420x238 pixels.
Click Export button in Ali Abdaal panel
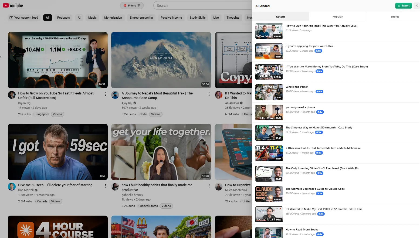(403, 6)
